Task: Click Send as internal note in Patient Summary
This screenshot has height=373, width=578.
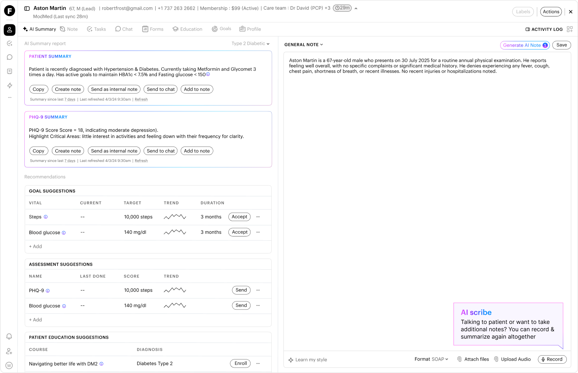Action: [x=114, y=89]
